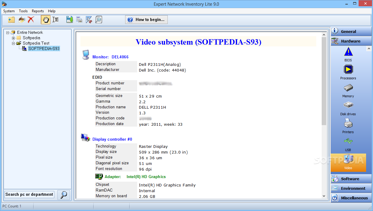373x211 pixels.
Task: Open the Help menu
Action: (x=52, y=11)
